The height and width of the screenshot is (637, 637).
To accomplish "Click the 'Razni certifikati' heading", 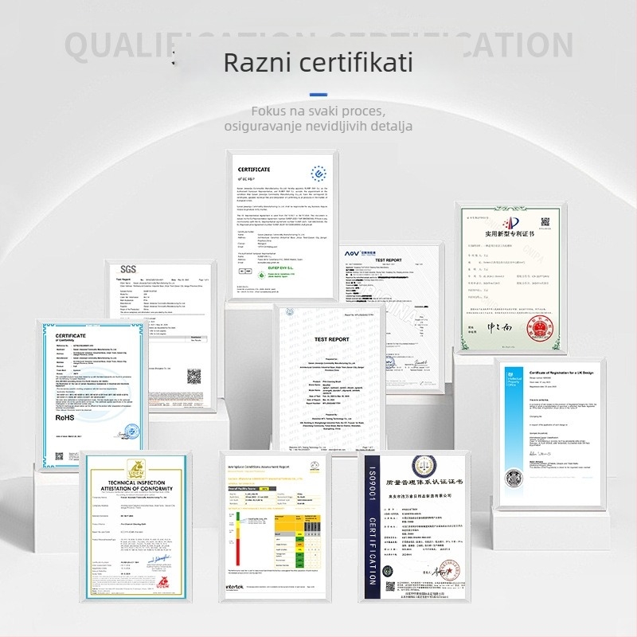I will point(318,63).
